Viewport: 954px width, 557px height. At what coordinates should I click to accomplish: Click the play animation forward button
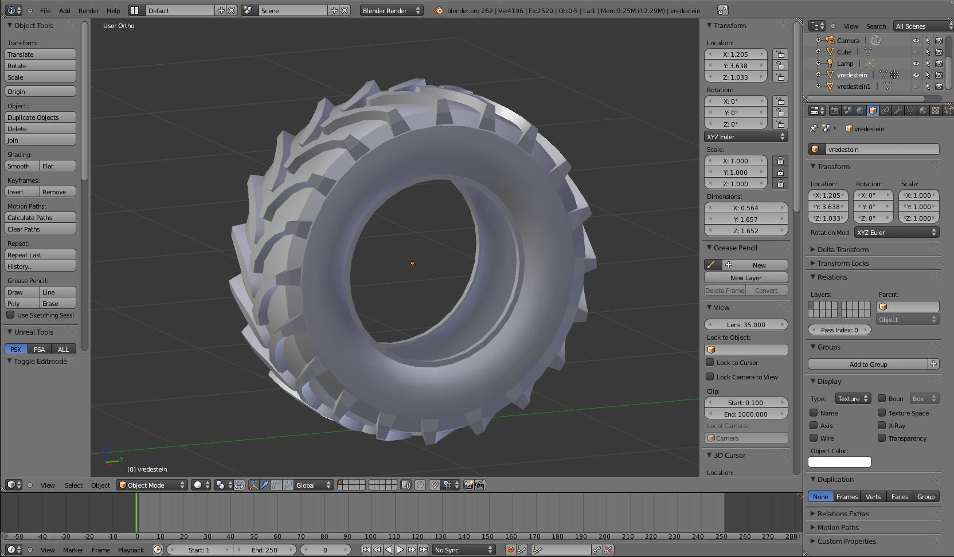pos(400,550)
